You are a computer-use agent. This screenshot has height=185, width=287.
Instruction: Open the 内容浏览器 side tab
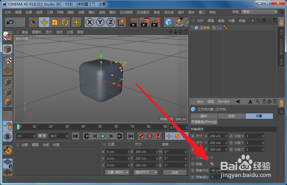click(281, 47)
